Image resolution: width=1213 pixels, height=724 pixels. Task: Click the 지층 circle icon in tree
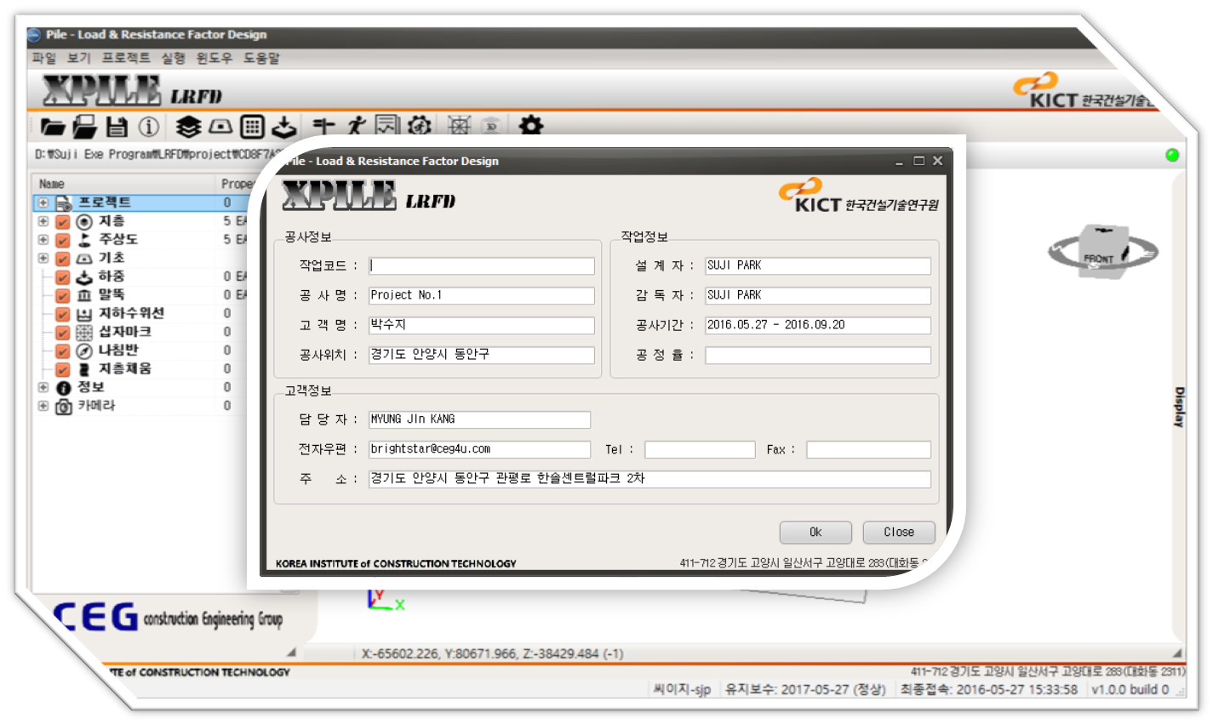[84, 221]
